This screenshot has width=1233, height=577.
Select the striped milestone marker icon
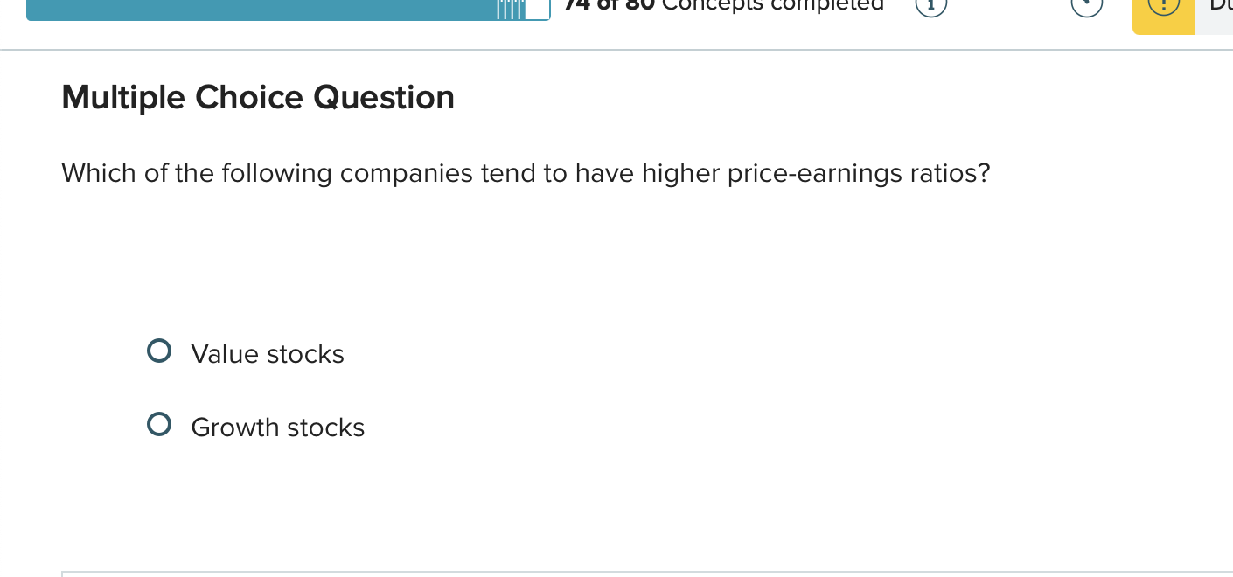[x=509, y=9]
